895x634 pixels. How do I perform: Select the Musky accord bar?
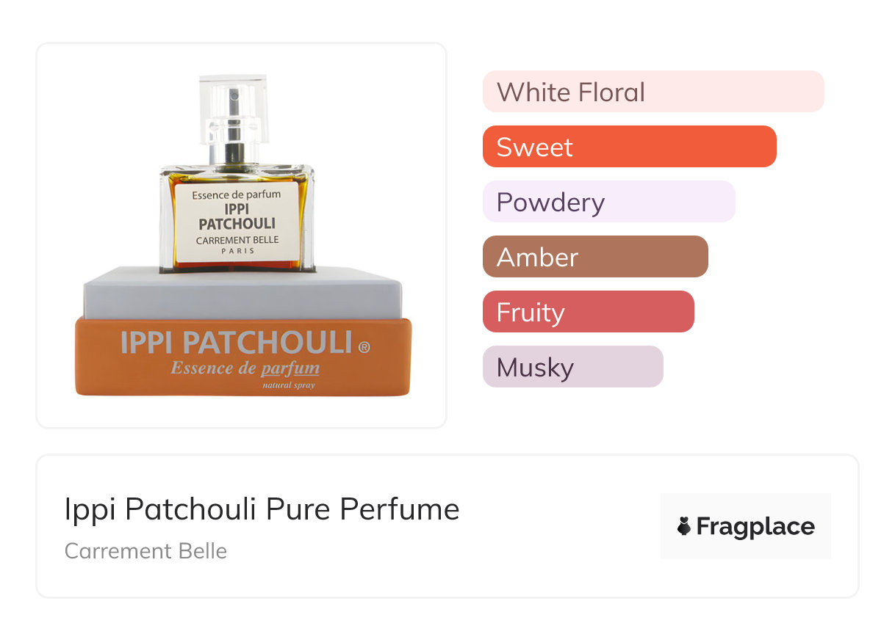point(573,367)
